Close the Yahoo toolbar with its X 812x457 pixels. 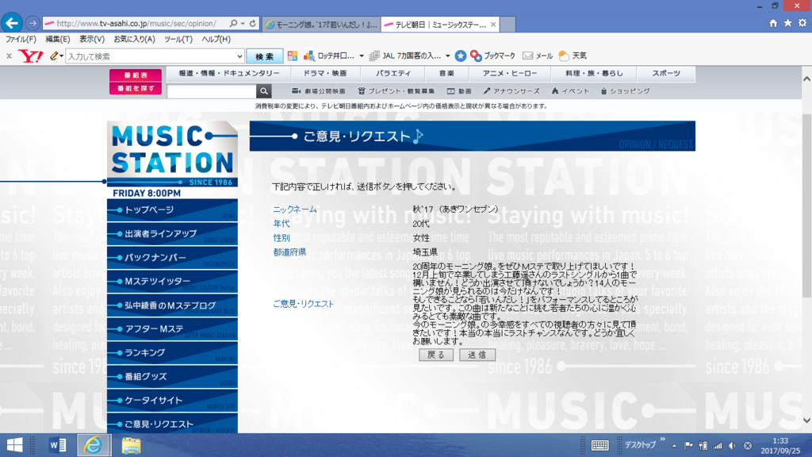click(9, 56)
